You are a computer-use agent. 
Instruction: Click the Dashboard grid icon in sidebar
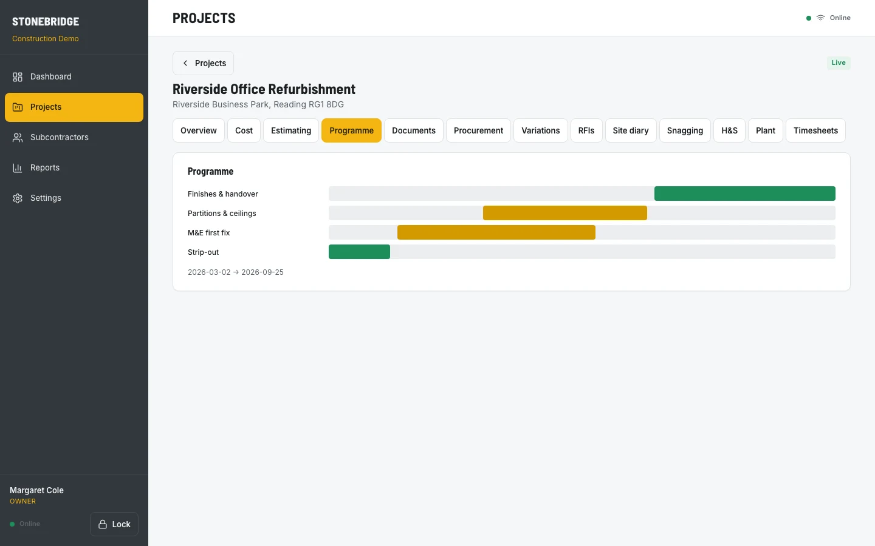pos(18,77)
